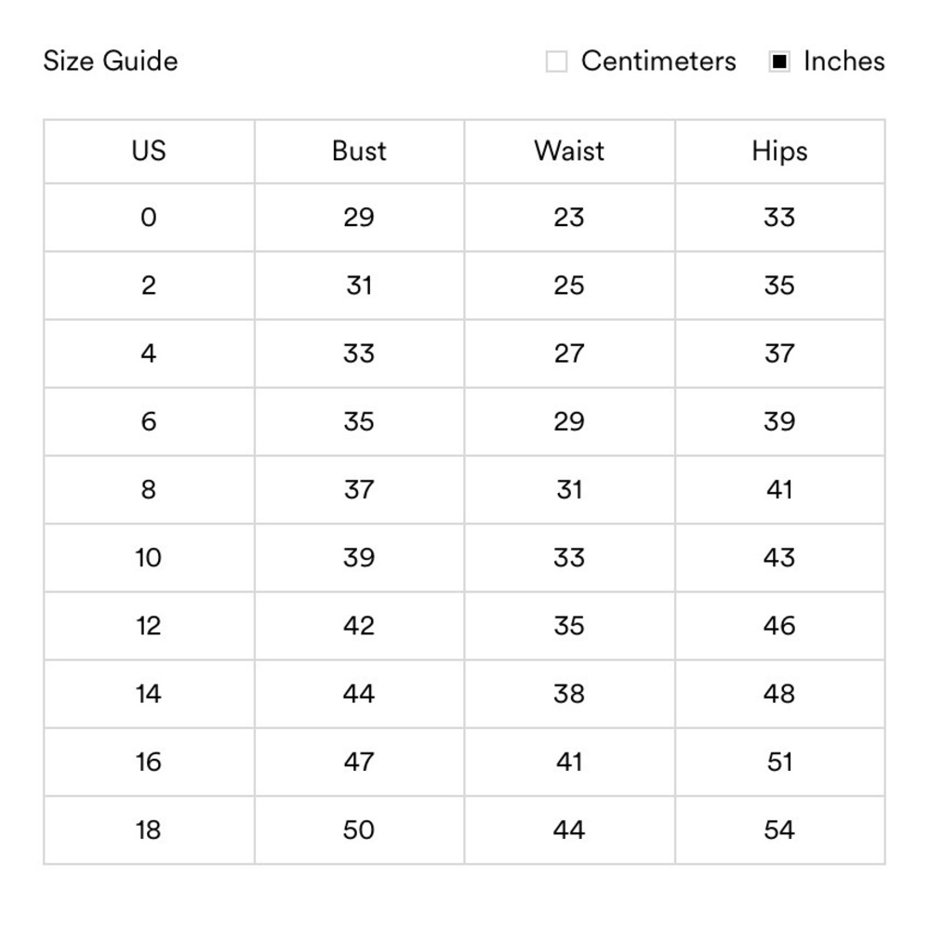Image resolution: width=930 pixels, height=930 pixels.
Task: Click US size 10 cell
Action: pyautogui.click(x=149, y=557)
